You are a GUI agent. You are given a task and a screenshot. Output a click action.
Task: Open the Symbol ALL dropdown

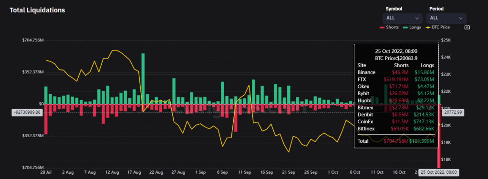pos(403,18)
